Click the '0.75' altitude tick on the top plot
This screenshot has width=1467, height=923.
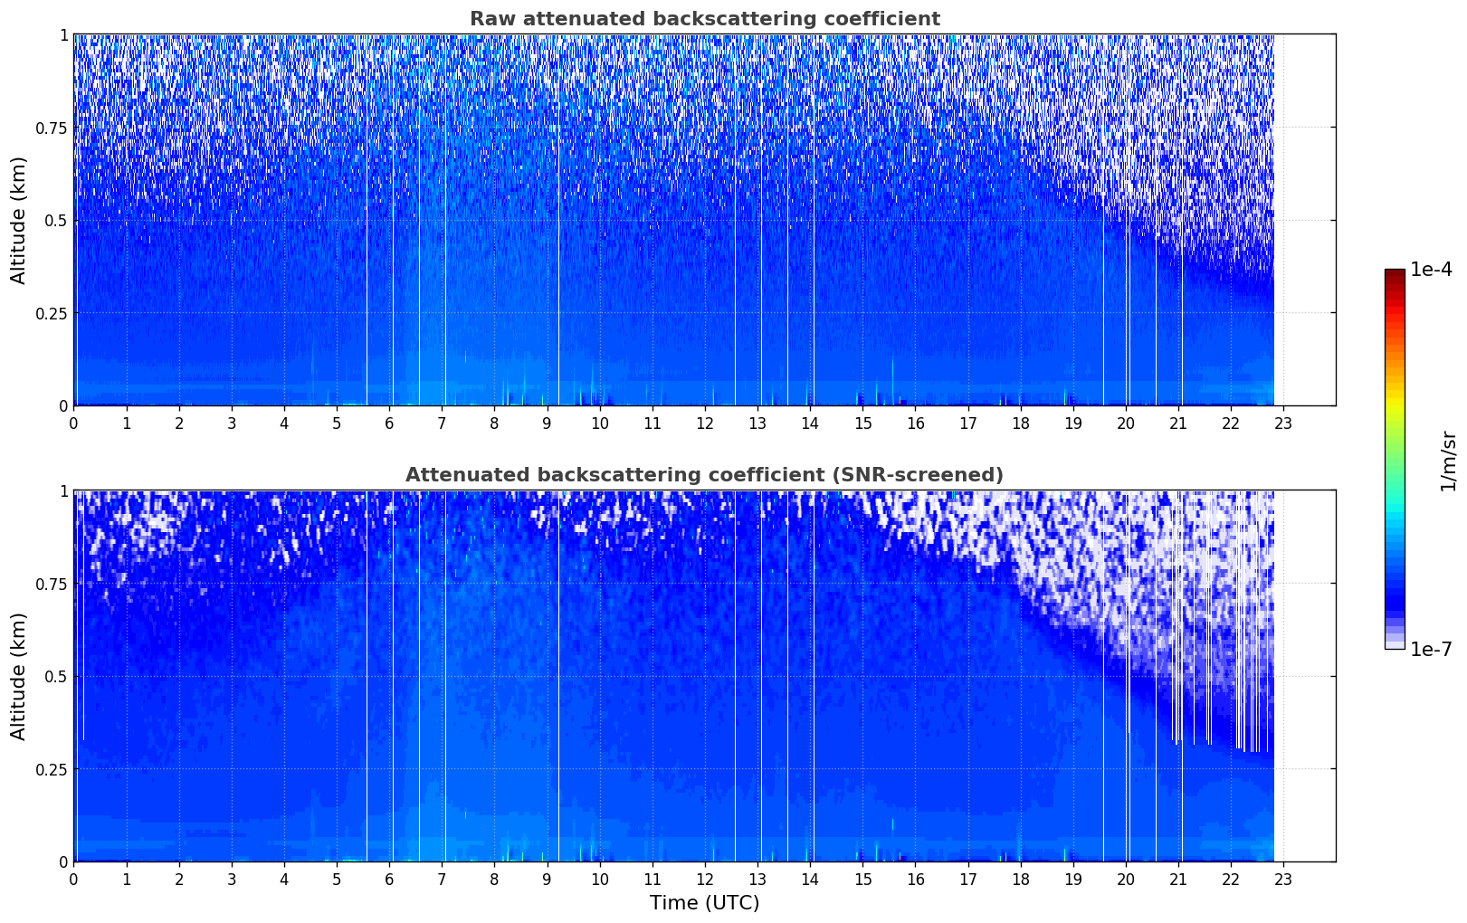(x=52, y=128)
